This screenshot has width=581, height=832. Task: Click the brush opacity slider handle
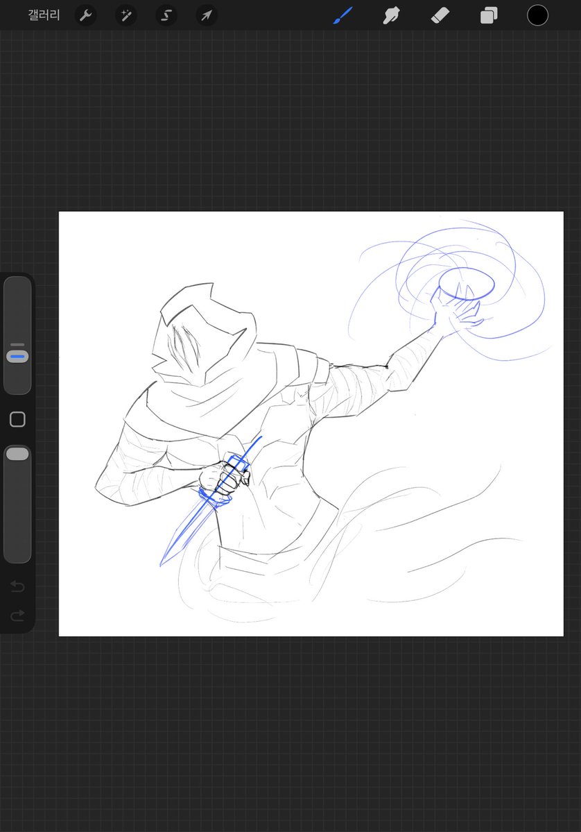point(17,453)
